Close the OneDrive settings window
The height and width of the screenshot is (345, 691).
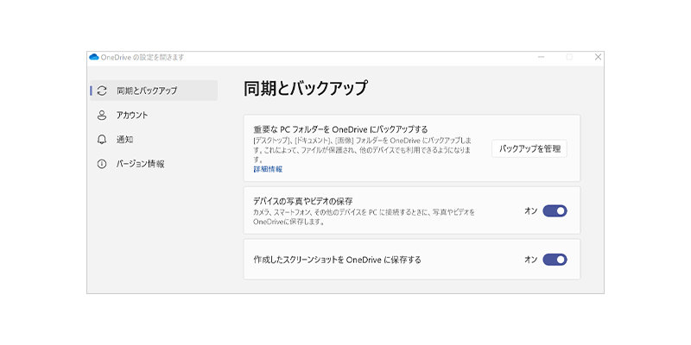pos(598,57)
